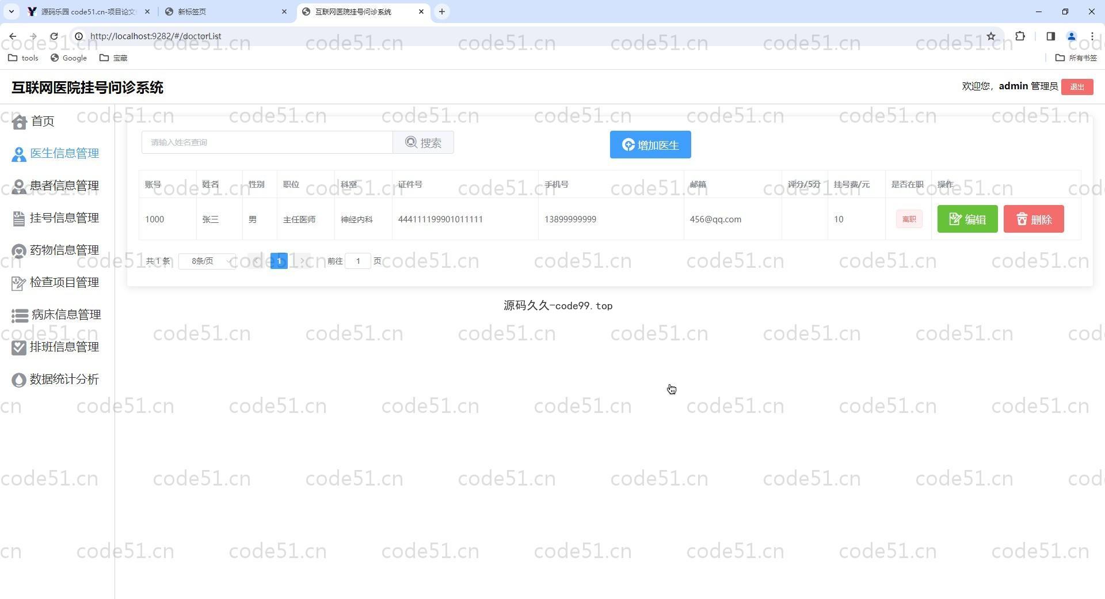Viewport: 1105px width, 599px height.
Task: Open the browser tab search dropdown arrow
Action: point(11,12)
